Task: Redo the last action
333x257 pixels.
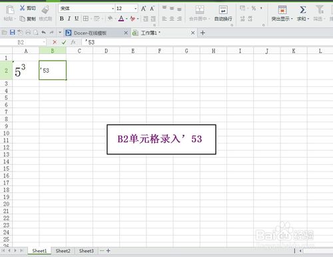Action: 51,33
